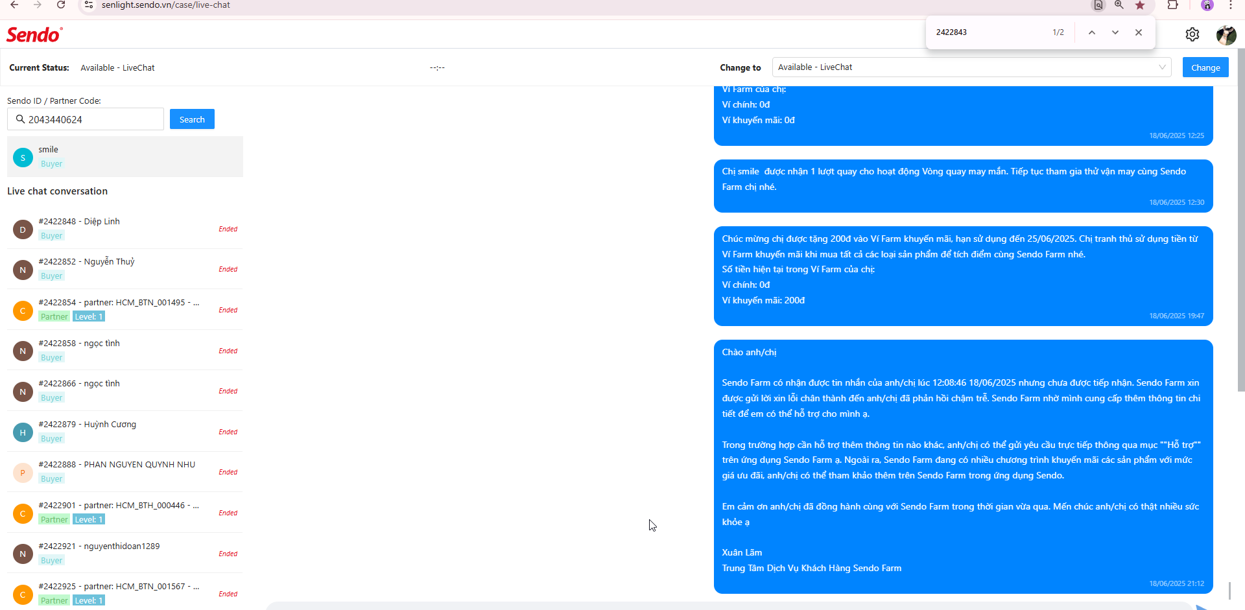Image resolution: width=1245 pixels, height=610 pixels.
Task: Open chat #2422852 Nguyễn Thuỳ
Action: click(125, 269)
